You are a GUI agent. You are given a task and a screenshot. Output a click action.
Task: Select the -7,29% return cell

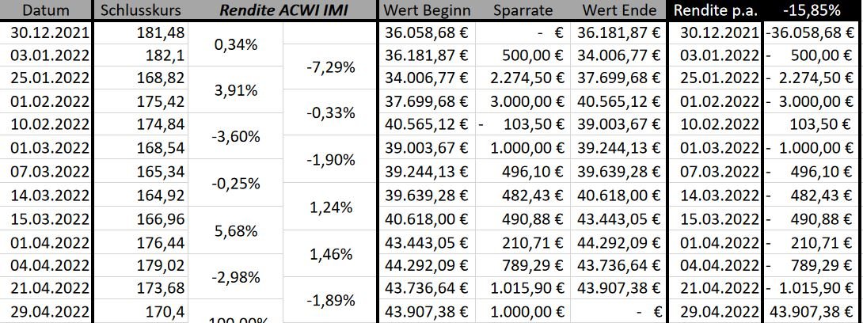click(x=329, y=66)
